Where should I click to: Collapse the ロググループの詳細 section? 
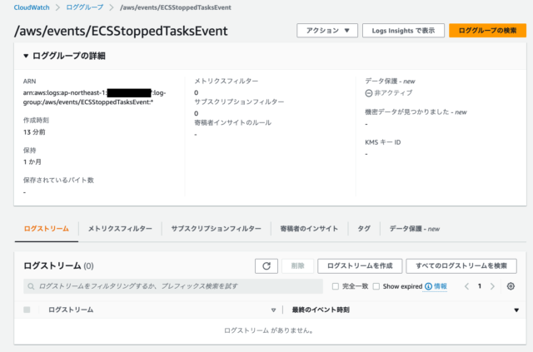26,56
